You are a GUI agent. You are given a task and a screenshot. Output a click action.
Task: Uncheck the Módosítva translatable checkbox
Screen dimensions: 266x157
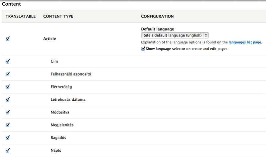tap(8, 112)
